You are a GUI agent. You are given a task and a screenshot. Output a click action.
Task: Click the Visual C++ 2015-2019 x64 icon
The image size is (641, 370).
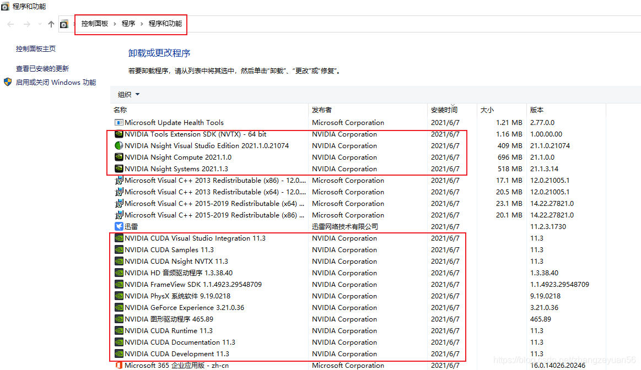(119, 203)
